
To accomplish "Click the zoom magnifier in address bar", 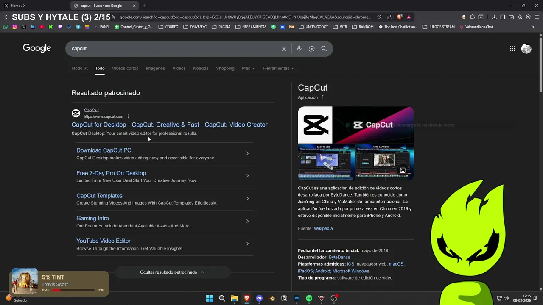I will [380, 17].
